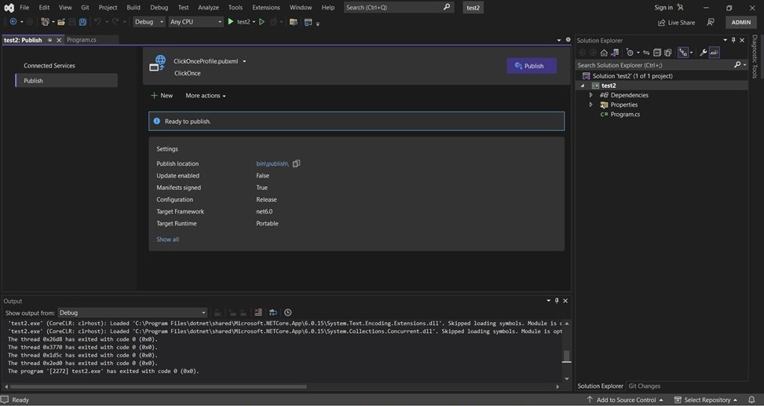Click the output timestamp clock icon
This screenshot has height=406, width=764.
click(288, 313)
